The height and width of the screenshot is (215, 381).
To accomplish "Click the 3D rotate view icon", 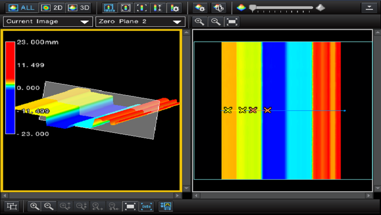I will 218,8.
